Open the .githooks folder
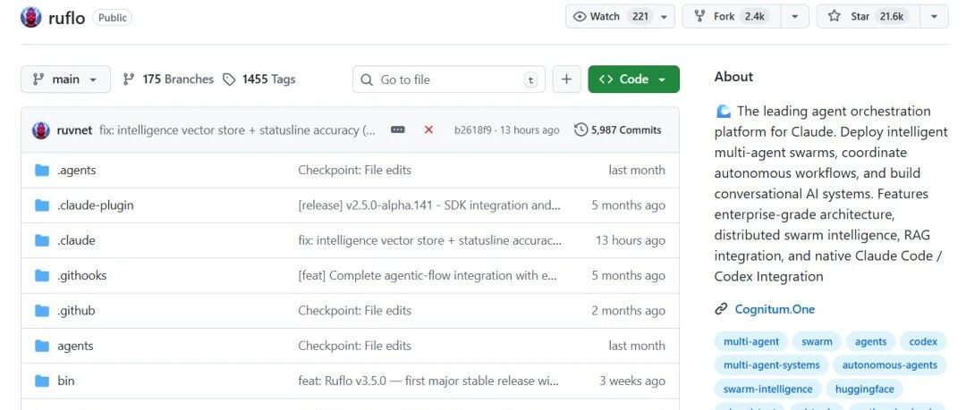This screenshot has height=410, width=966. point(82,276)
